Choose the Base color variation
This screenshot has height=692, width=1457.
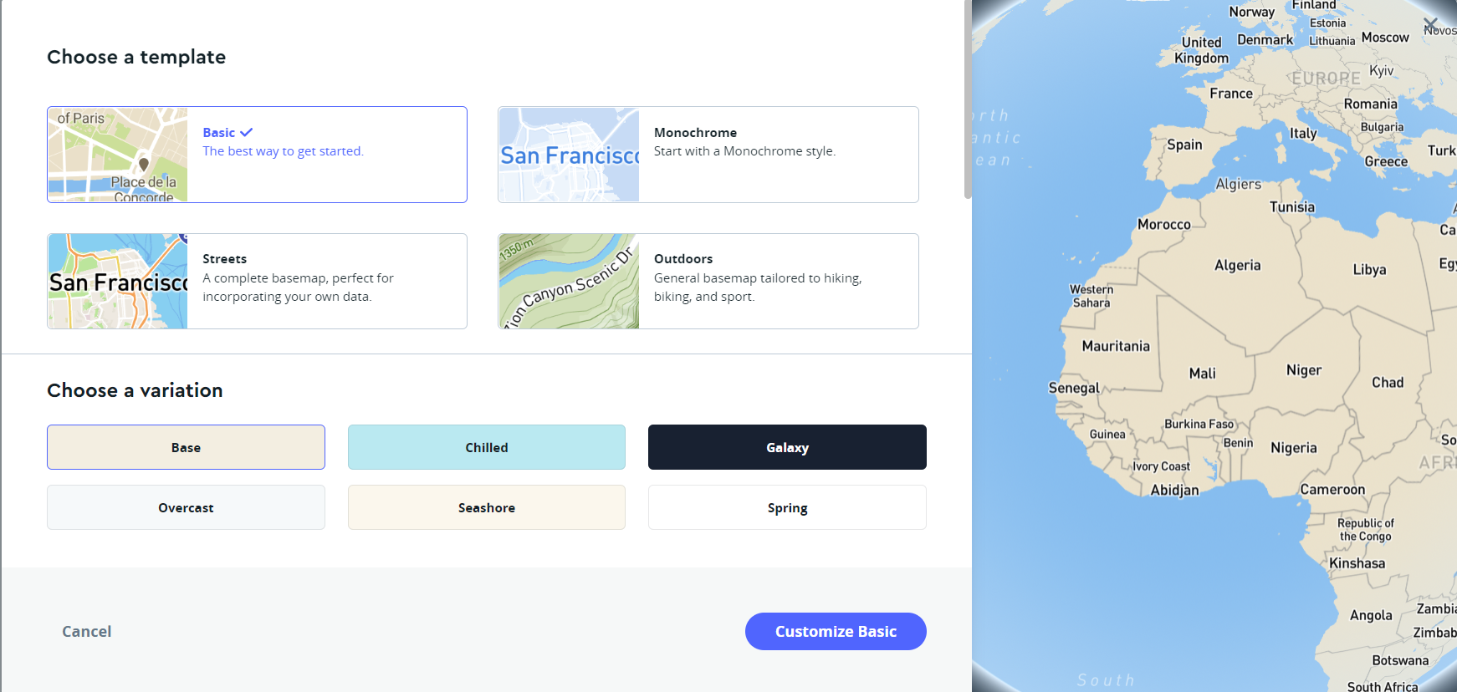(186, 447)
